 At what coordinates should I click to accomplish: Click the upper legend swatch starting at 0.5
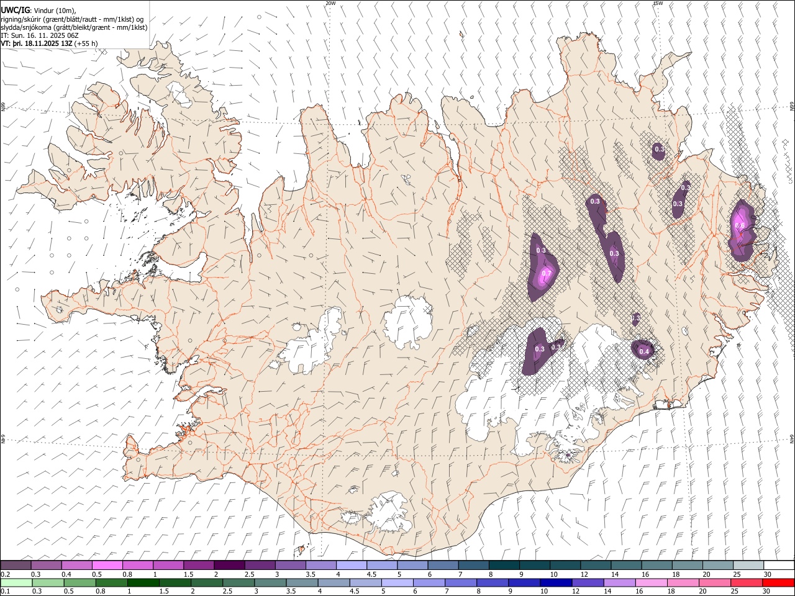point(107,565)
